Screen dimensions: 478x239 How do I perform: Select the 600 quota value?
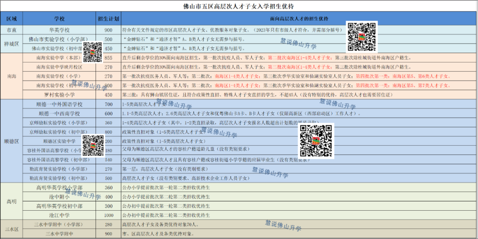click(x=108, y=113)
